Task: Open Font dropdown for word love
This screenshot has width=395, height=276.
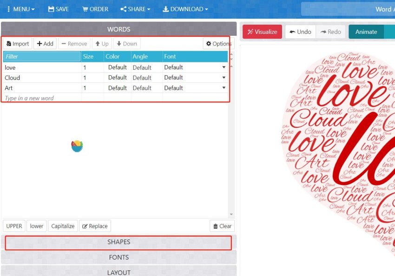Action: [224, 67]
